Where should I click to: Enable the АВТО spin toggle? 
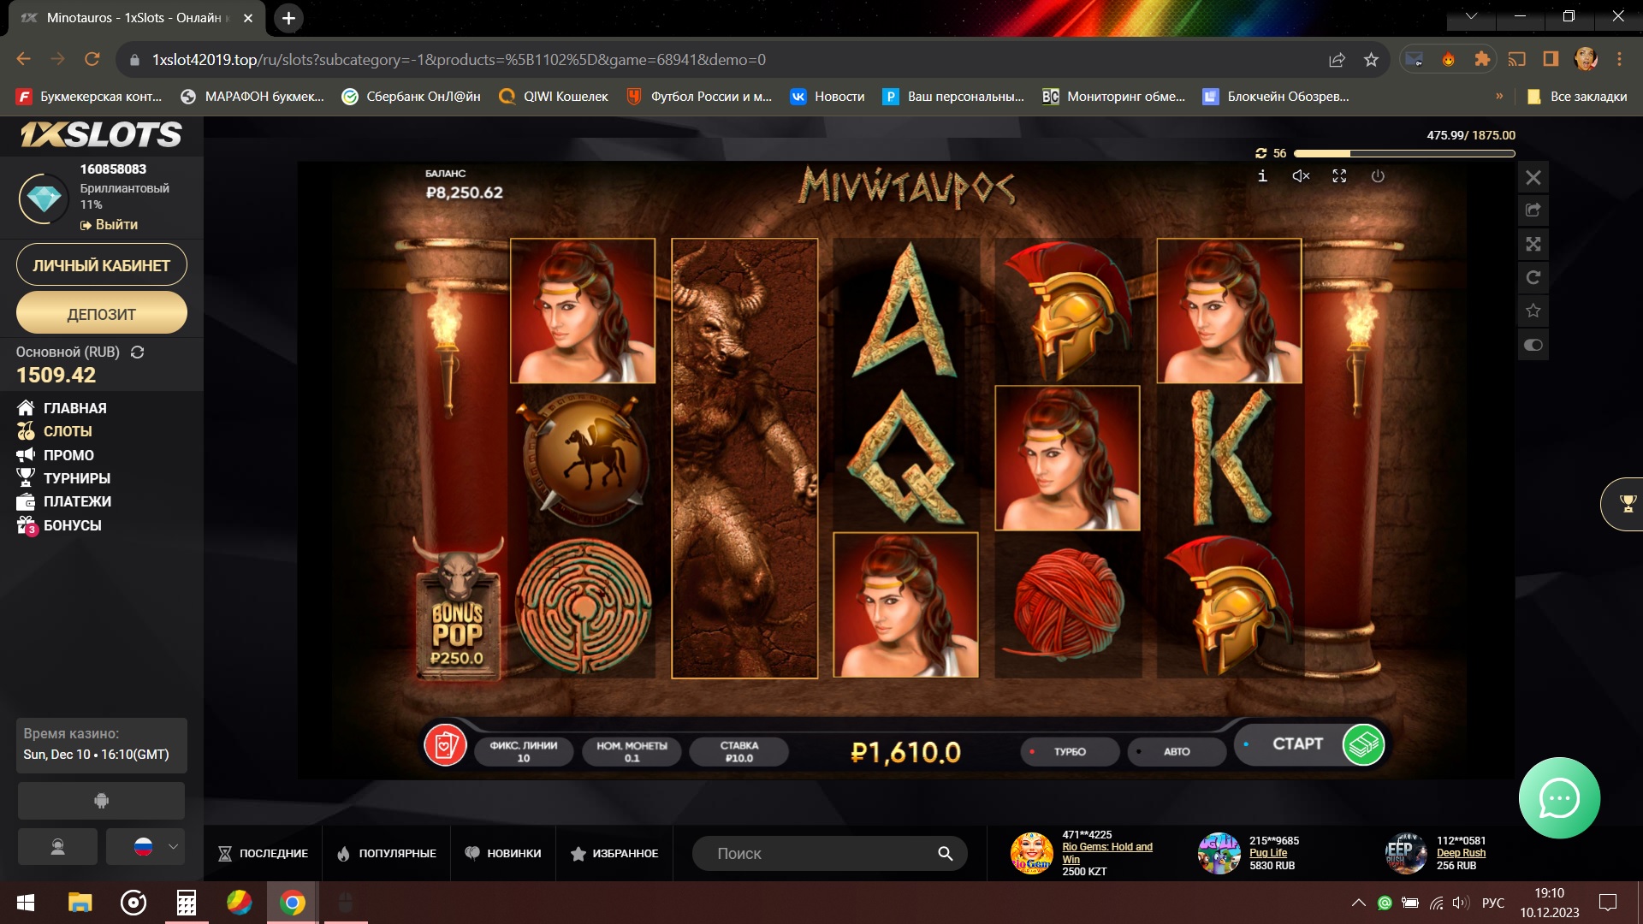(1176, 752)
